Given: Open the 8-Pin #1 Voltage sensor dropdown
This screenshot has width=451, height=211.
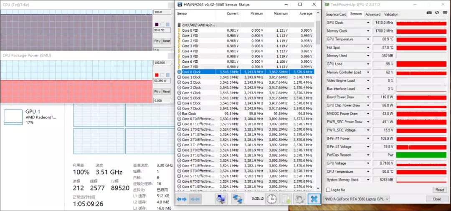Looking at the screenshot, I should [x=368, y=147].
